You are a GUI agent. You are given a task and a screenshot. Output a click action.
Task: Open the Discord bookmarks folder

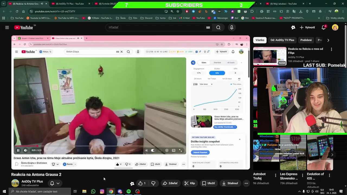click(146, 18)
